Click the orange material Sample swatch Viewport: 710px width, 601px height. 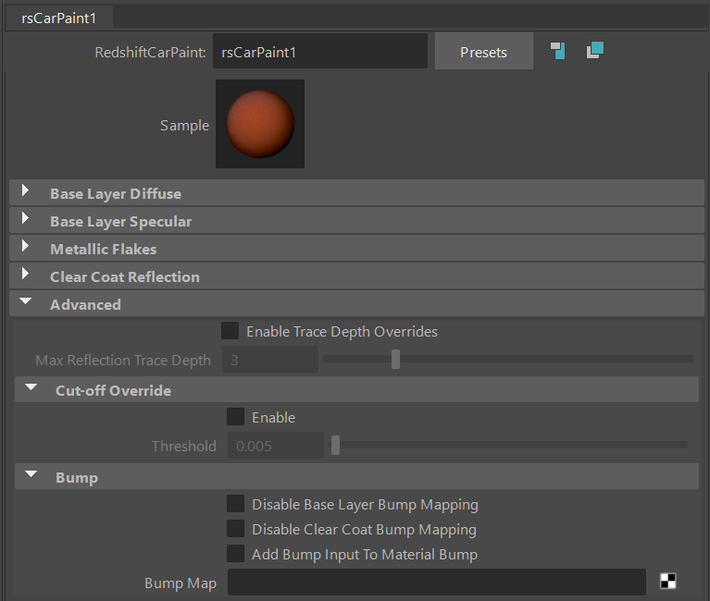(x=260, y=124)
